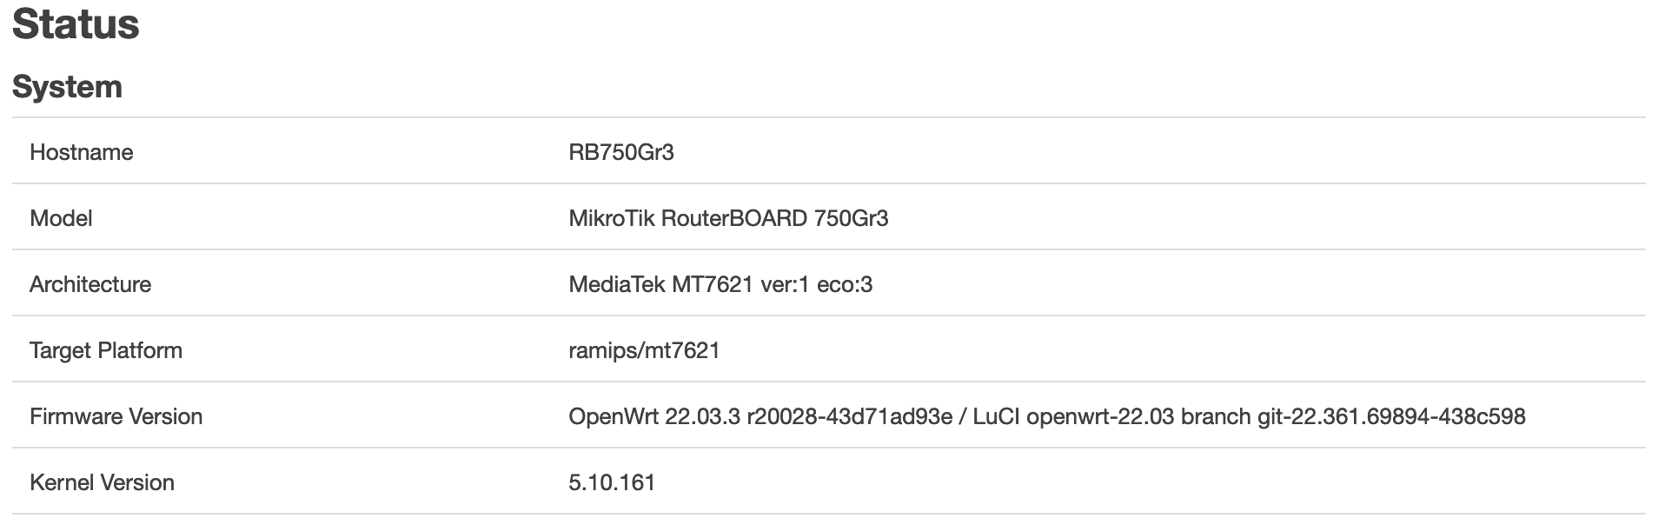
Task: Click the System section heading
Action: 67,87
